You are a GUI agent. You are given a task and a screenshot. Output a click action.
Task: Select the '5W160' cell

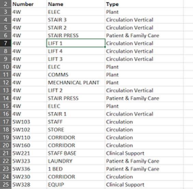[x=29, y=145]
